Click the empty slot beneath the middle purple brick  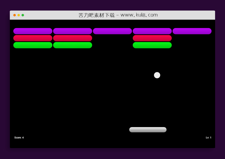[x=112, y=38]
